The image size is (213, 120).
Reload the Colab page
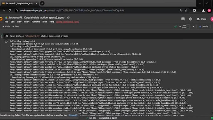coord(10,10)
